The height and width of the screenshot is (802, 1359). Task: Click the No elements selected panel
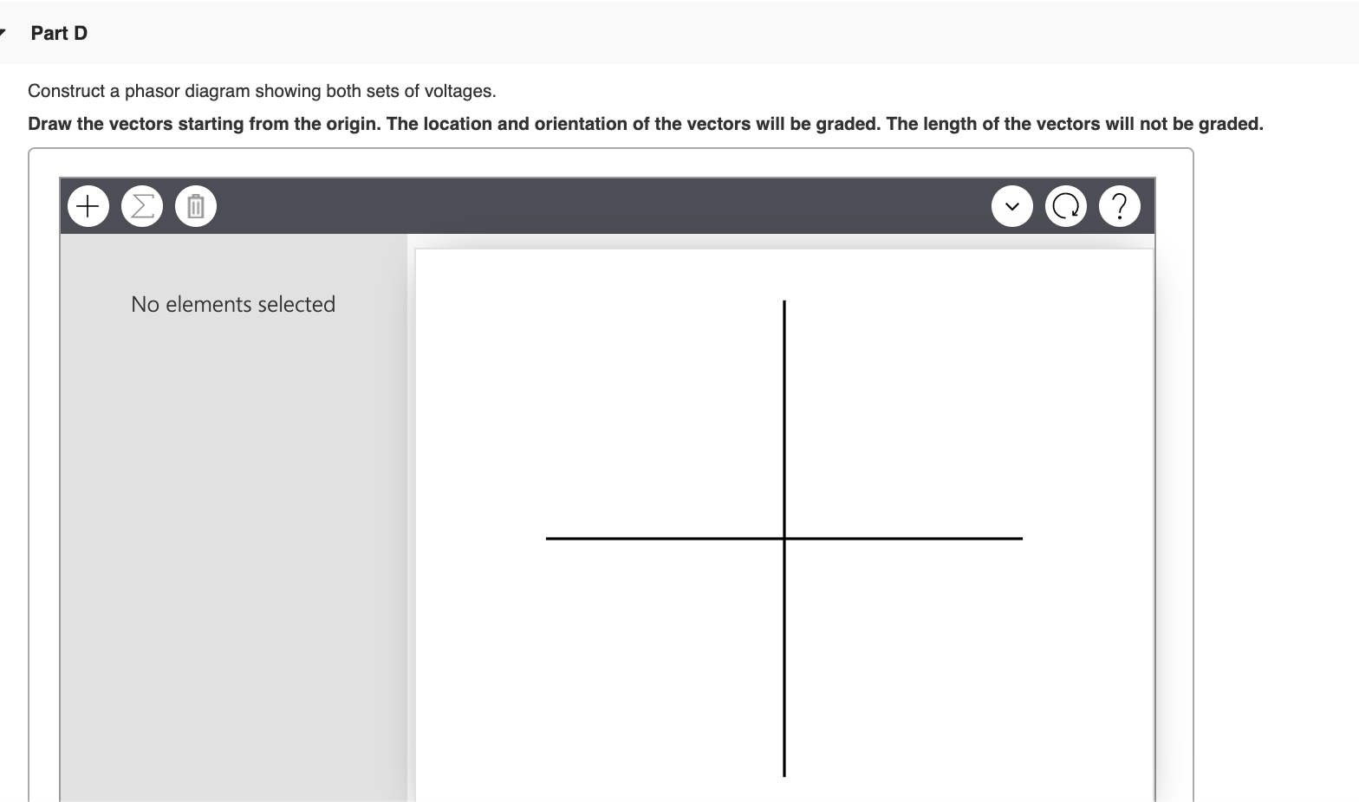pyautogui.click(x=232, y=304)
